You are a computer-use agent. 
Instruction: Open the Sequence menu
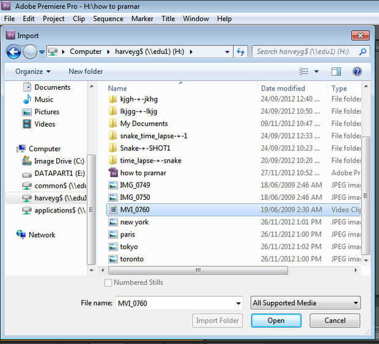pyautogui.click(x=108, y=18)
